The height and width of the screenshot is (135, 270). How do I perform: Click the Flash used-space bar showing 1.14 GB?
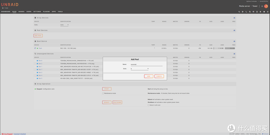tap(219, 48)
